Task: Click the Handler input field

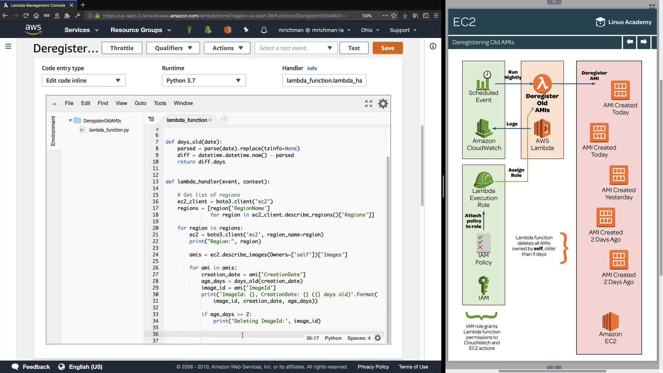Action: 324,80
